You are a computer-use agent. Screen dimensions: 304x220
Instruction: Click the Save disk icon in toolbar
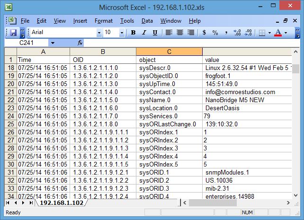click(13, 33)
